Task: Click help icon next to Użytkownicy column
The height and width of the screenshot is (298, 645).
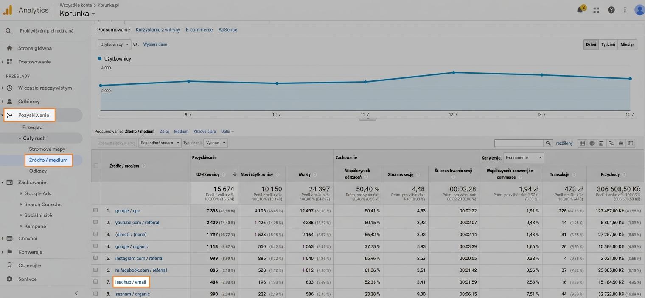Action: pyautogui.click(x=224, y=174)
